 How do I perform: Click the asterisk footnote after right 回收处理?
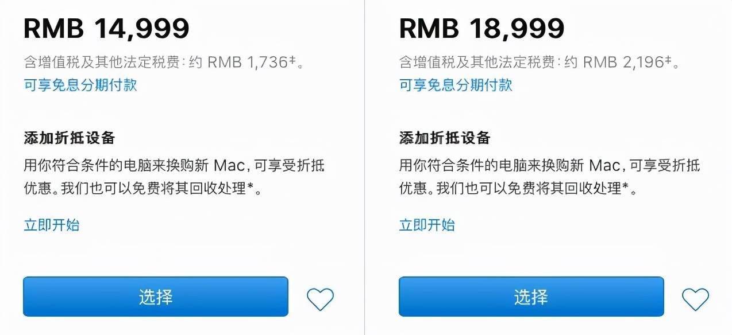tap(625, 187)
